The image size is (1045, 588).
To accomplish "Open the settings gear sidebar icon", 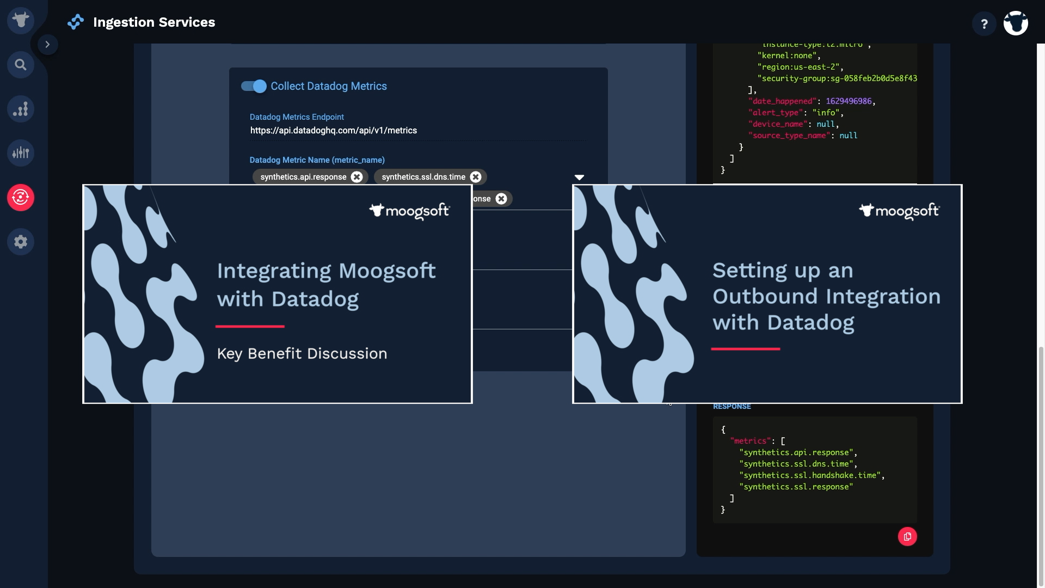I will pos(21,241).
